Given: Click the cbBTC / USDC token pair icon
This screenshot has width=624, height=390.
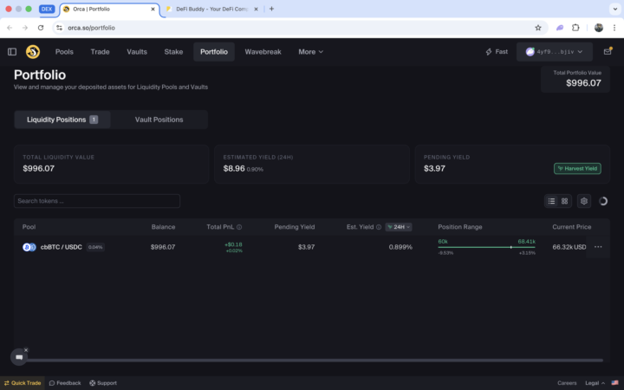Looking at the screenshot, I should pos(29,247).
